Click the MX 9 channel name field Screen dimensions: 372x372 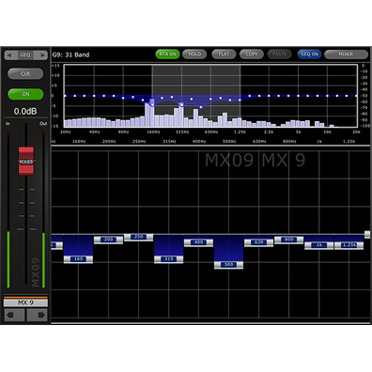[x=25, y=302]
